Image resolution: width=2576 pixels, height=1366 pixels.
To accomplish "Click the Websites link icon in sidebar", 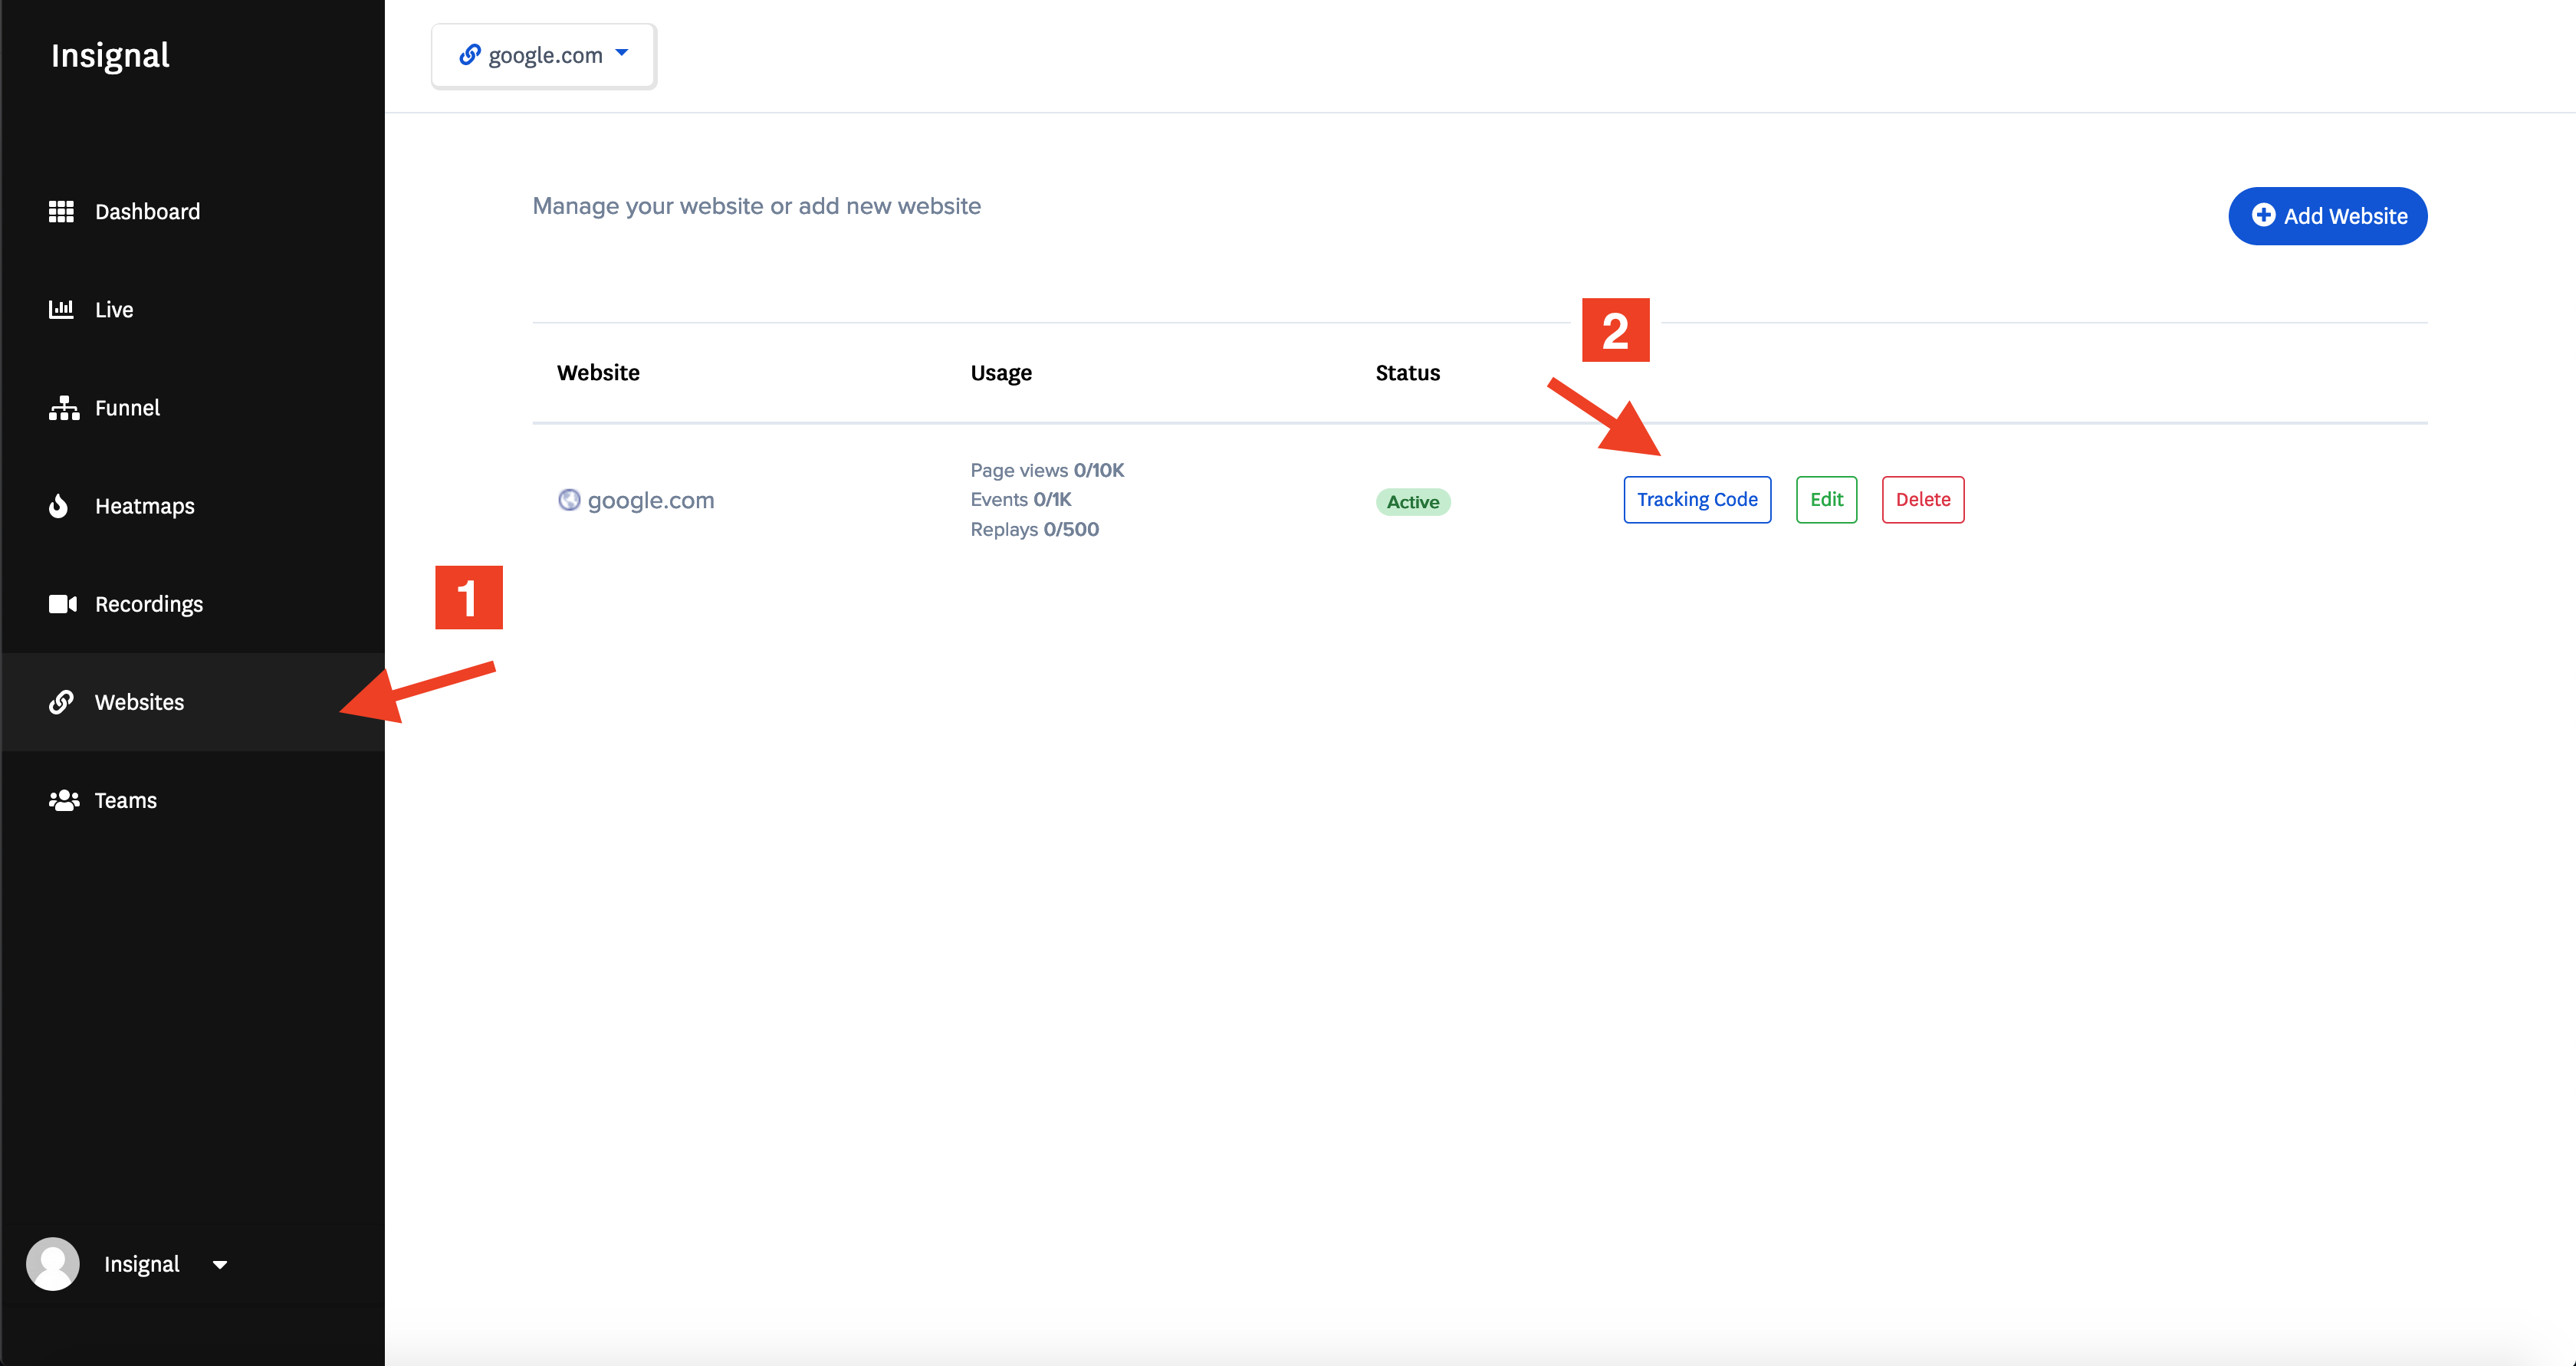I will [61, 702].
